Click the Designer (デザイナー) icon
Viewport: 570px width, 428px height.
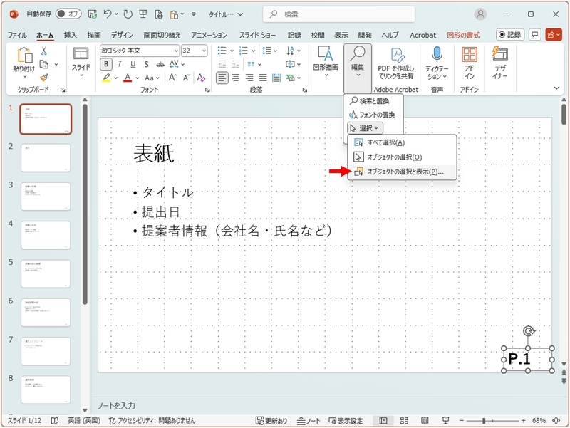[x=500, y=53]
